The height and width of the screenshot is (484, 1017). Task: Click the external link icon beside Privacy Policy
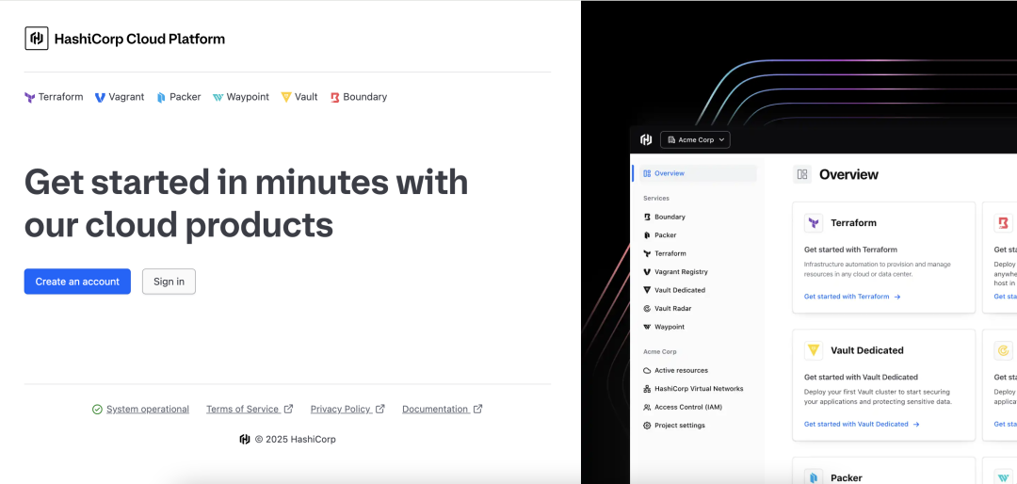[380, 409]
